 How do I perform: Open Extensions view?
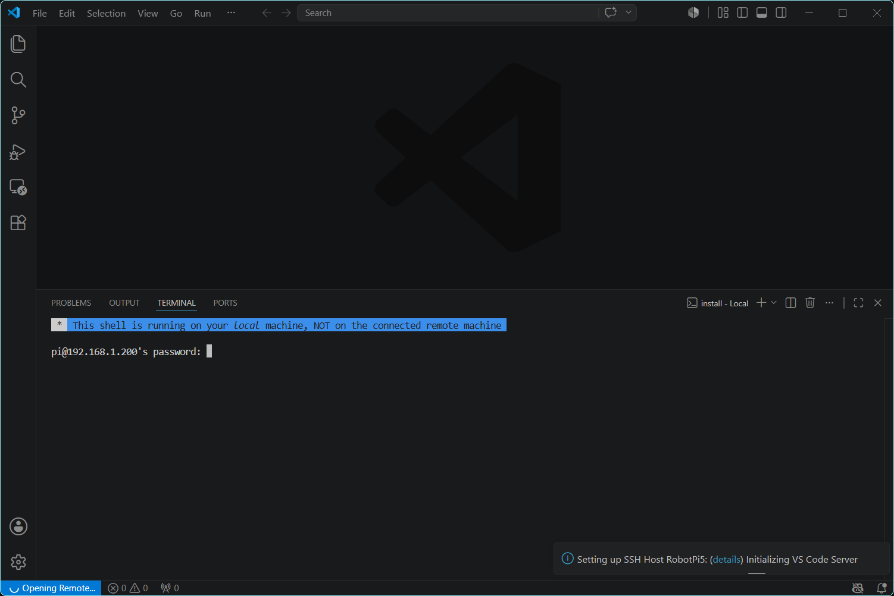(18, 223)
